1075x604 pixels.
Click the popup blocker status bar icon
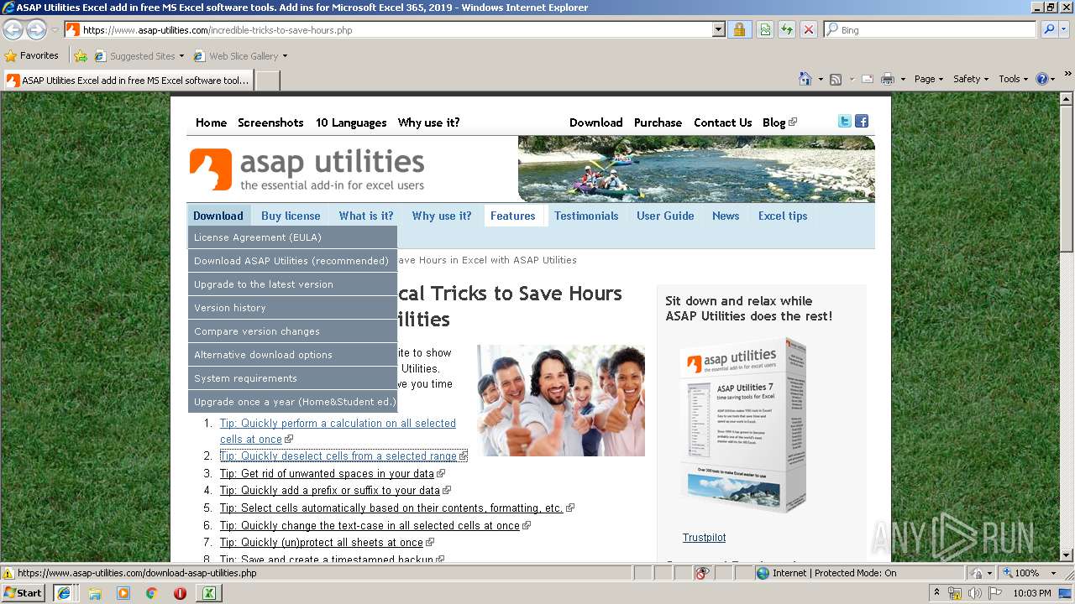tap(702, 573)
